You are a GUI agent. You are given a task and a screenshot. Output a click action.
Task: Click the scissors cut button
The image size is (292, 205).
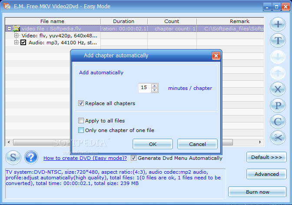click(x=278, y=138)
